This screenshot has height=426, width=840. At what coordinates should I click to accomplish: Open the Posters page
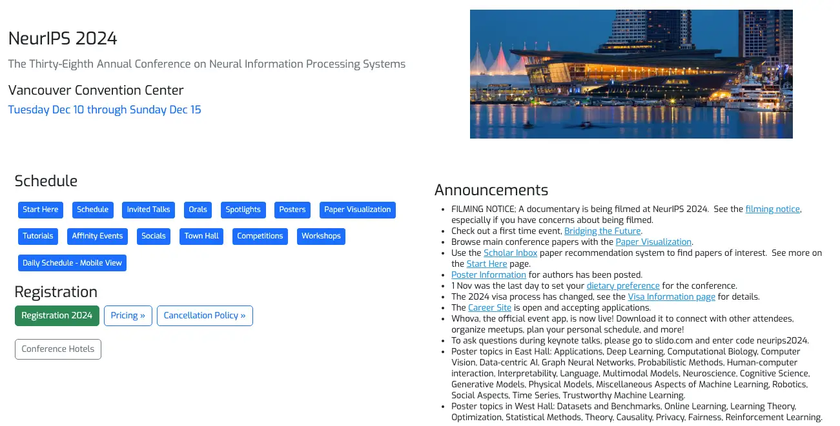292,209
